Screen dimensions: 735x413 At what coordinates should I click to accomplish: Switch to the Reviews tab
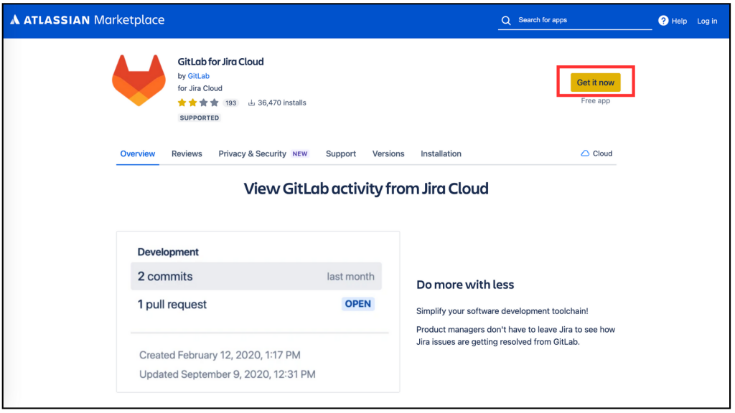187,153
